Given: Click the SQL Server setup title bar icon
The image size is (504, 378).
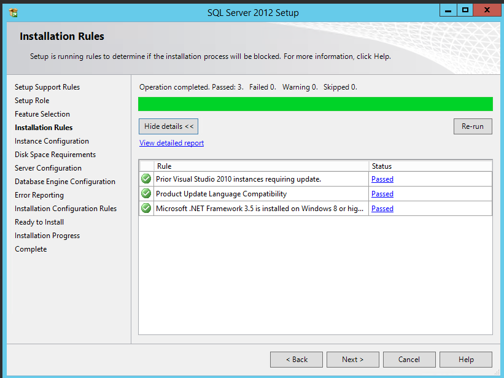Looking at the screenshot, I should tap(13, 12).
